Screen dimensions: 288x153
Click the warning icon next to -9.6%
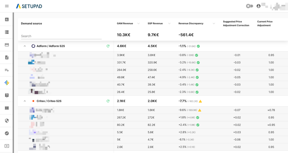pyautogui.click(x=200, y=110)
